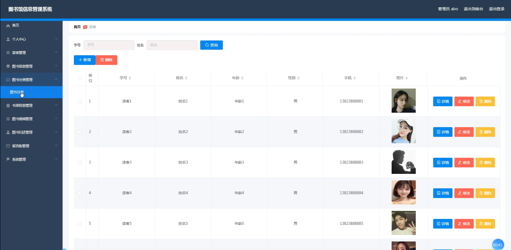Viewport: 511px width, 250px height.
Task: Expand the 图书借阅管理 menu chevron
Action: 56,119
